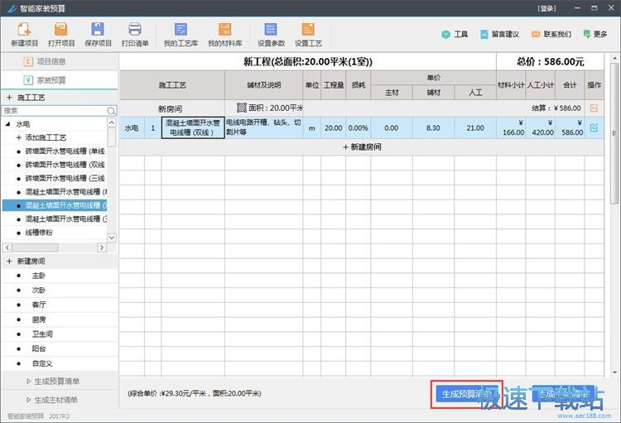Viewport: 621px width, 423px height.
Task: Expand the 施工工艺 section header
Action: (60, 98)
